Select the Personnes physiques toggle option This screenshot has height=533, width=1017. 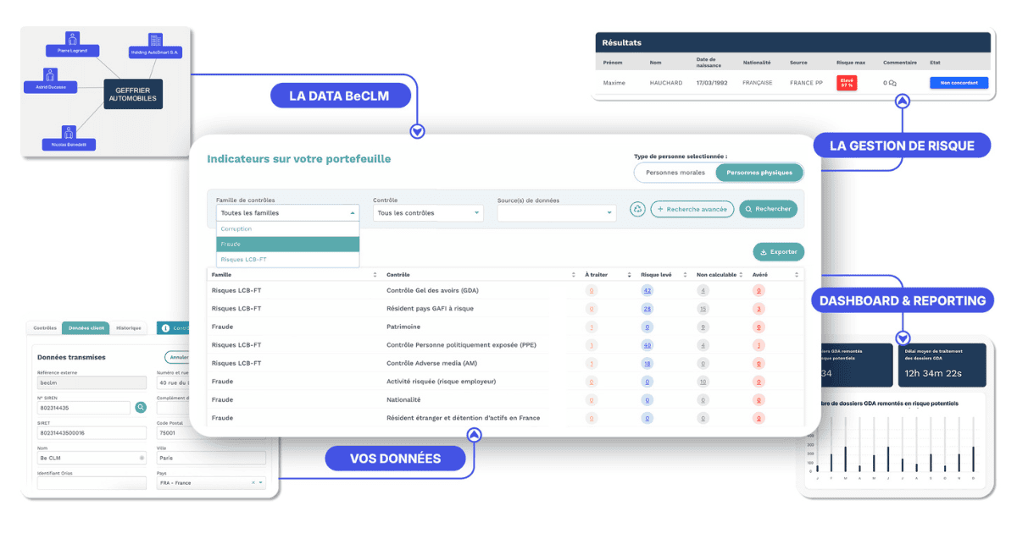click(759, 173)
